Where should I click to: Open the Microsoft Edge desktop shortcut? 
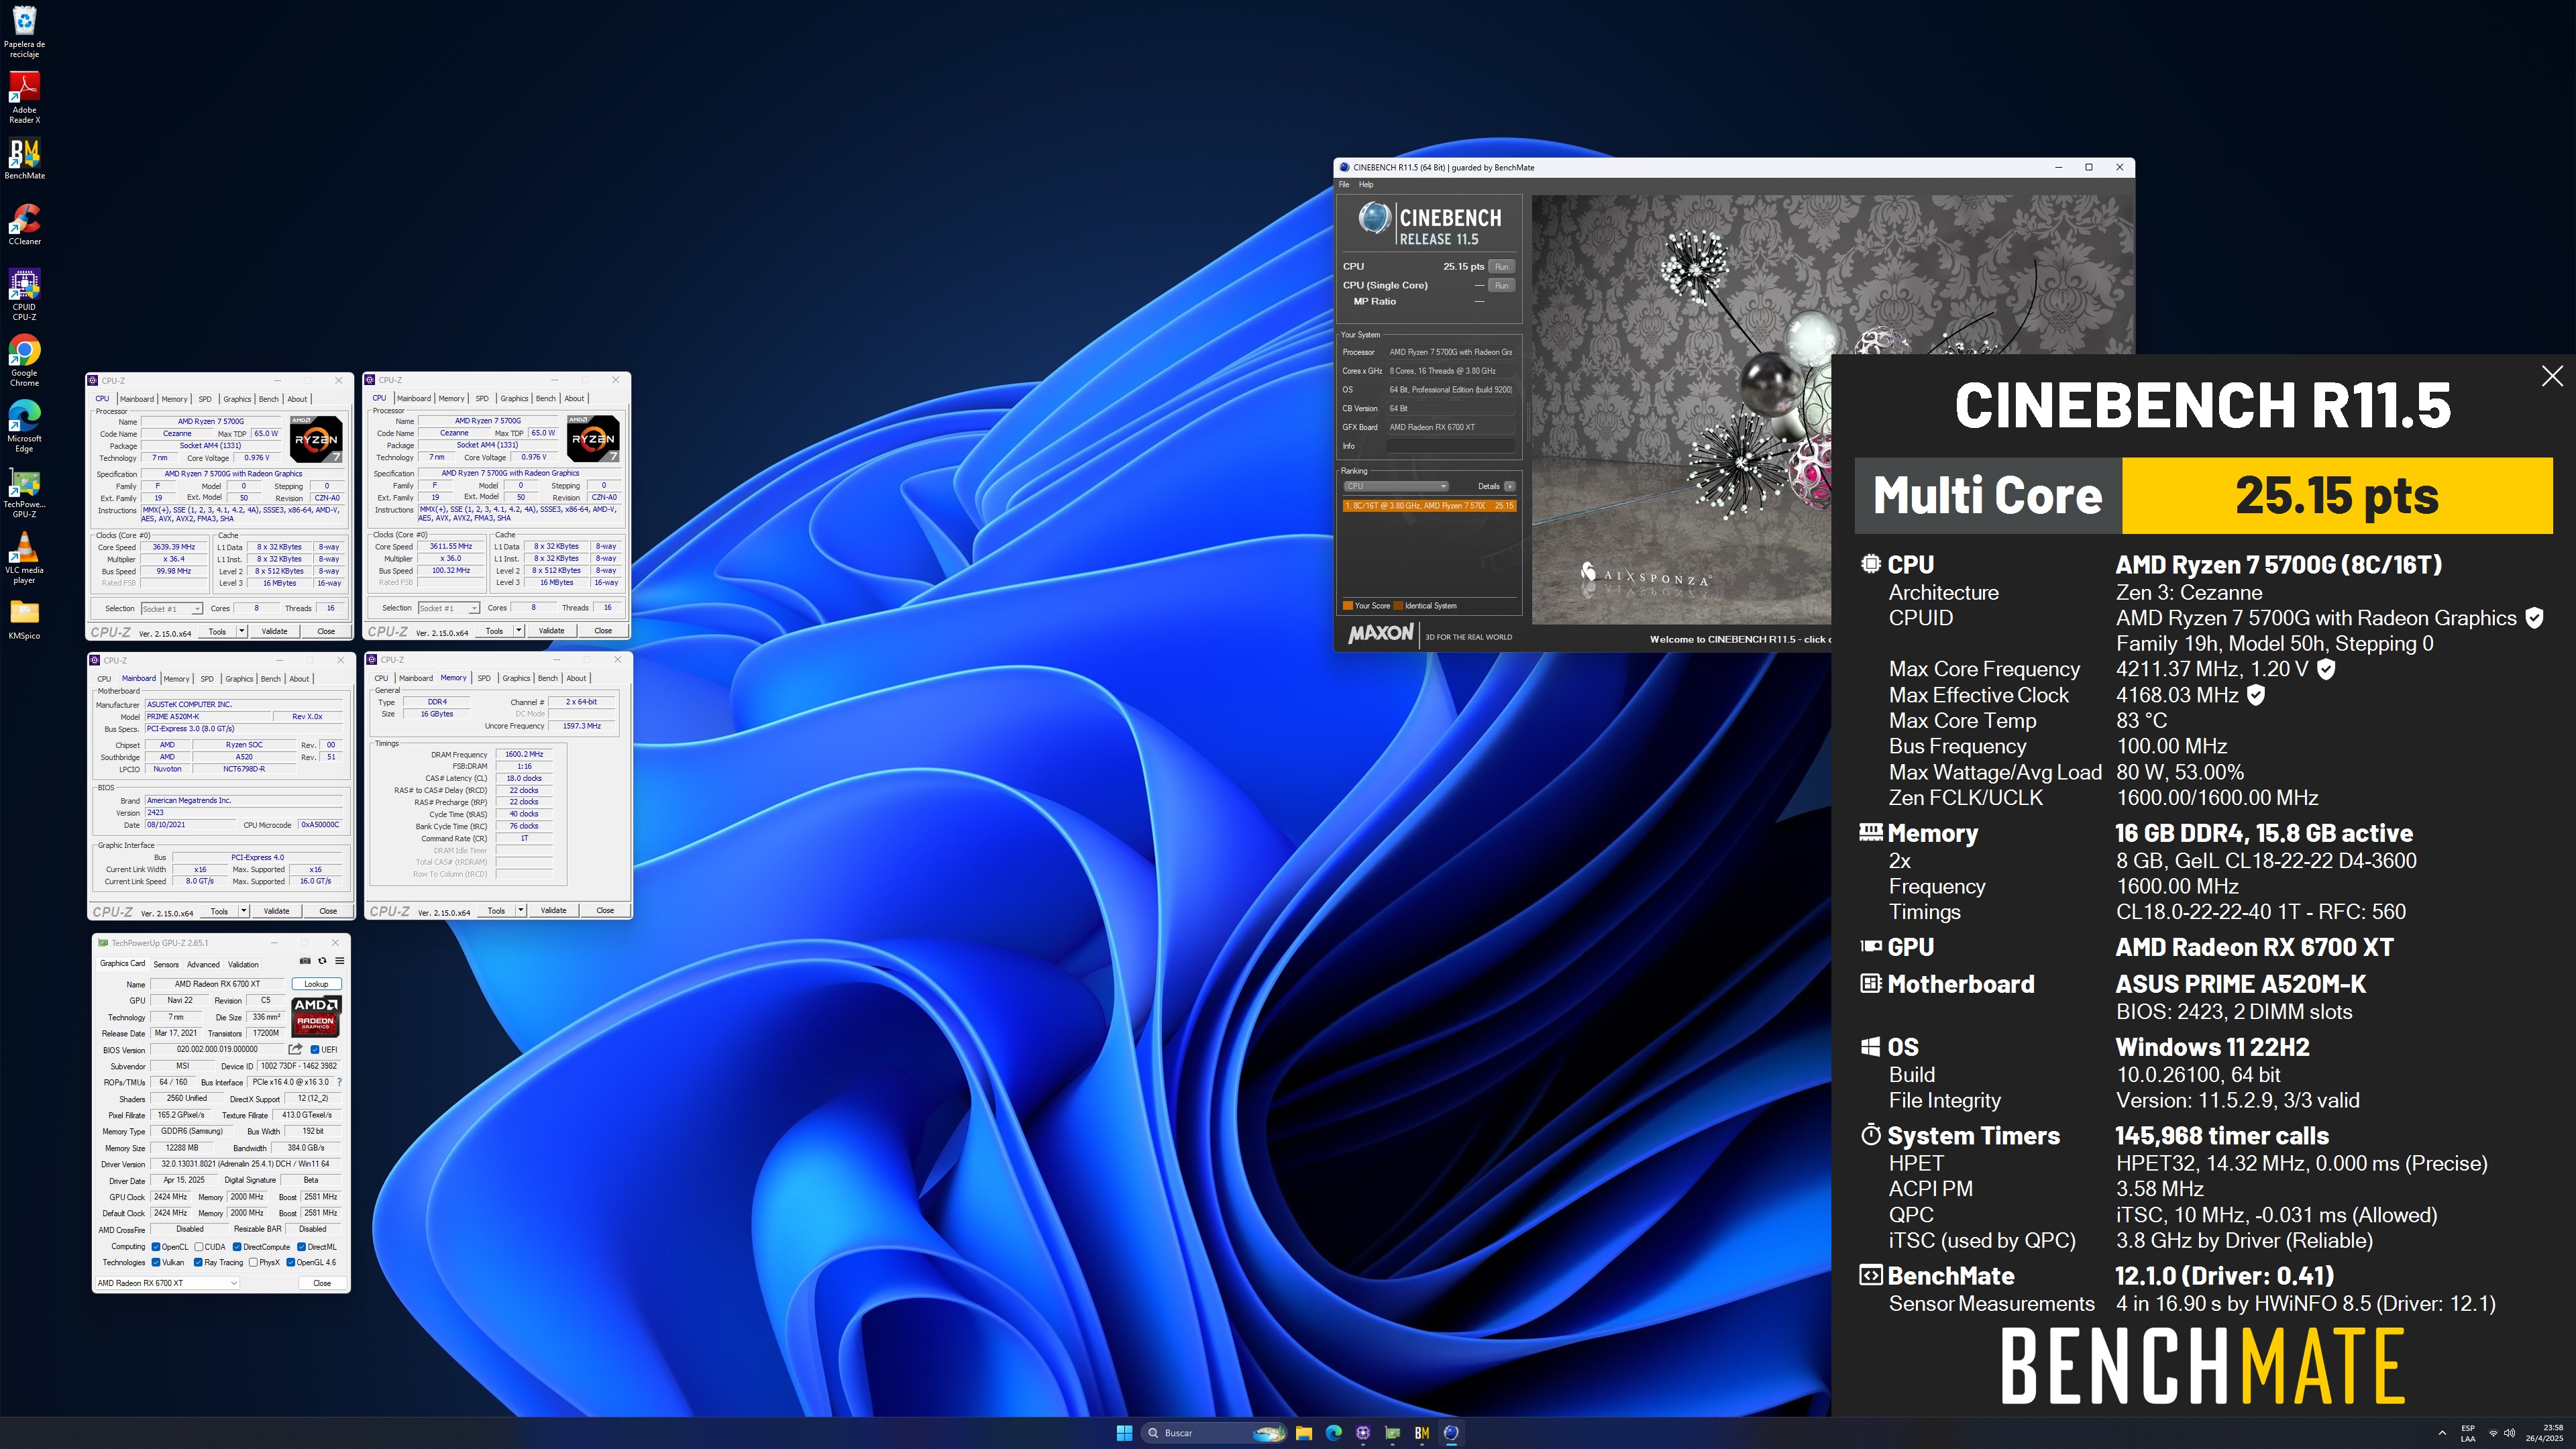click(24, 427)
